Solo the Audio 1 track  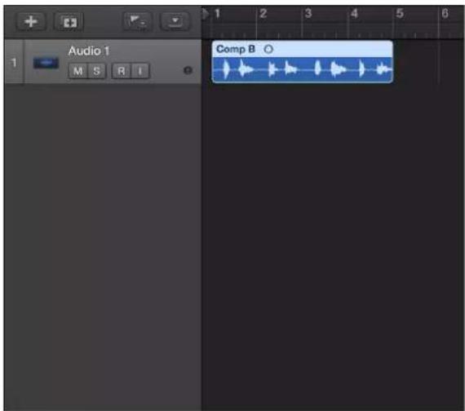96,71
